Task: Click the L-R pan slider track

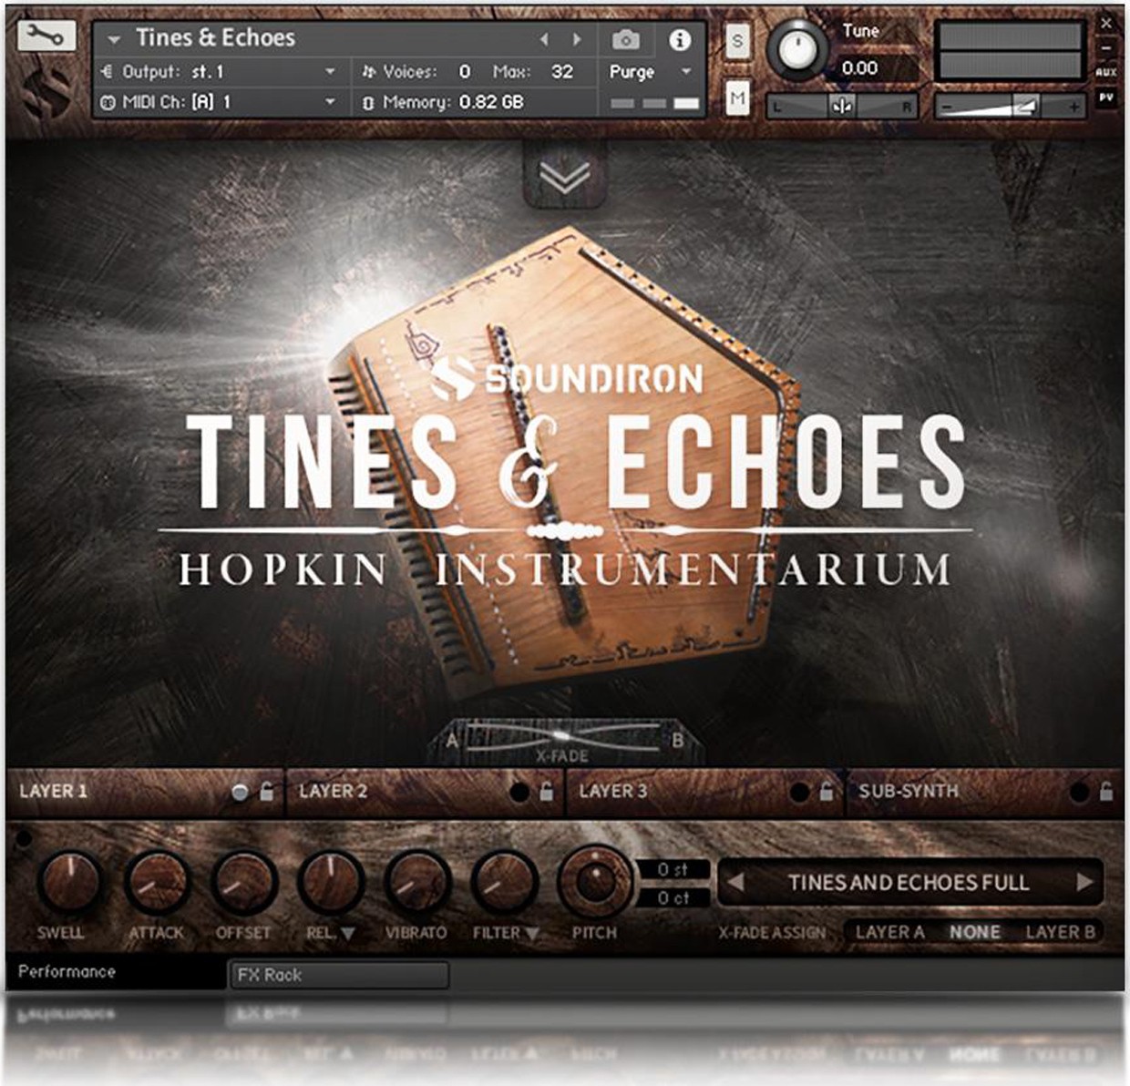Action: coord(841,107)
